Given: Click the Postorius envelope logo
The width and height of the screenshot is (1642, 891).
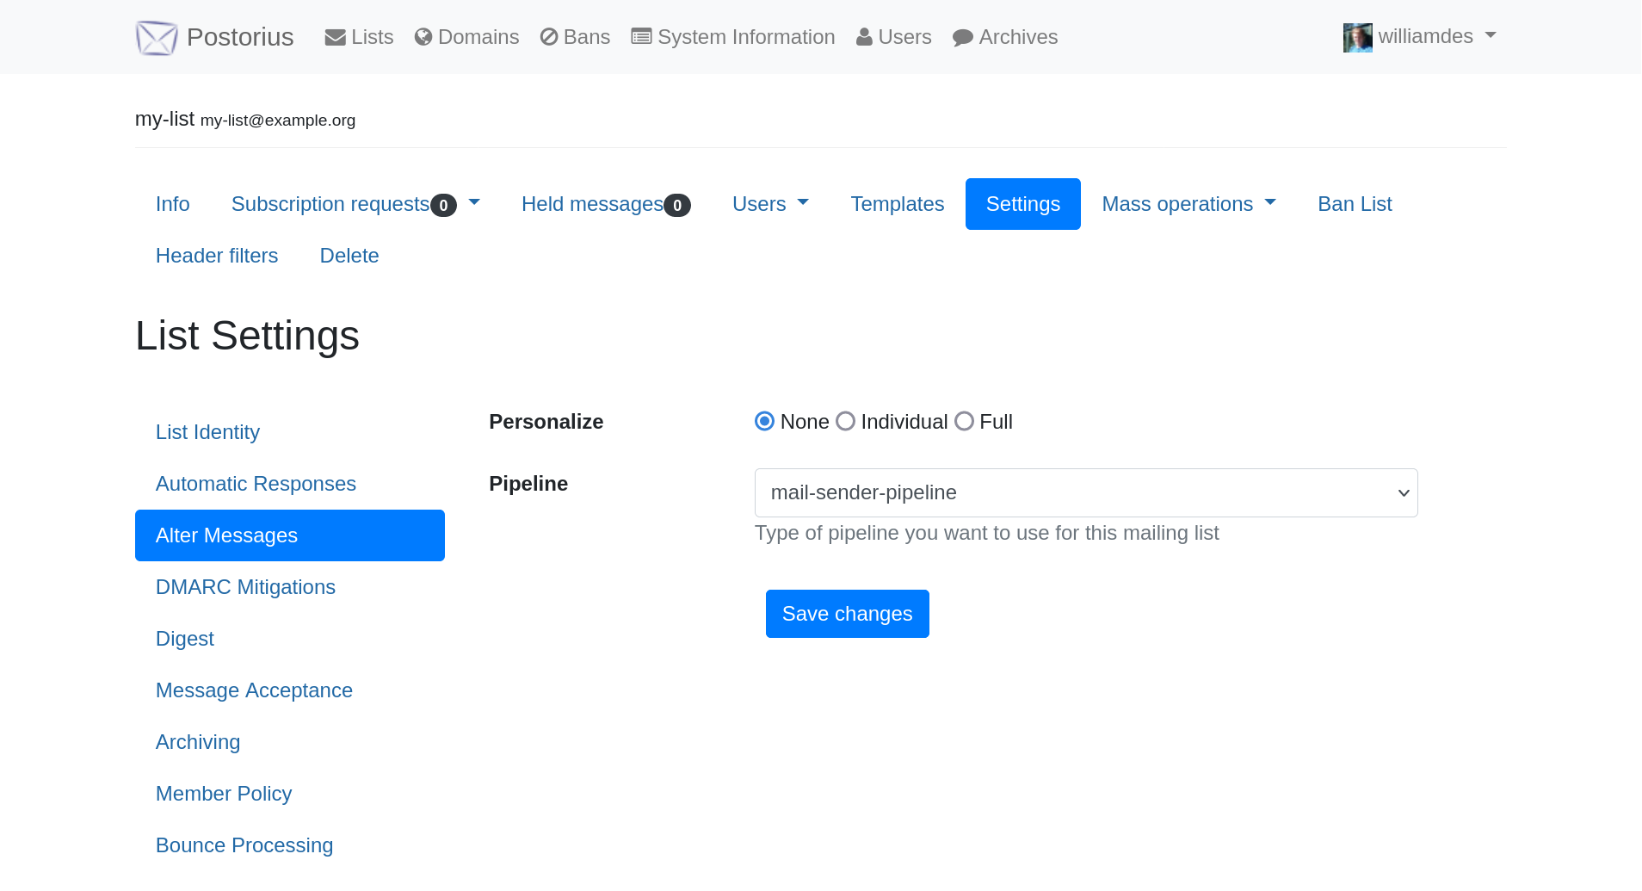Looking at the screenshot, I should pyautogui.click(x=157, y=37).
